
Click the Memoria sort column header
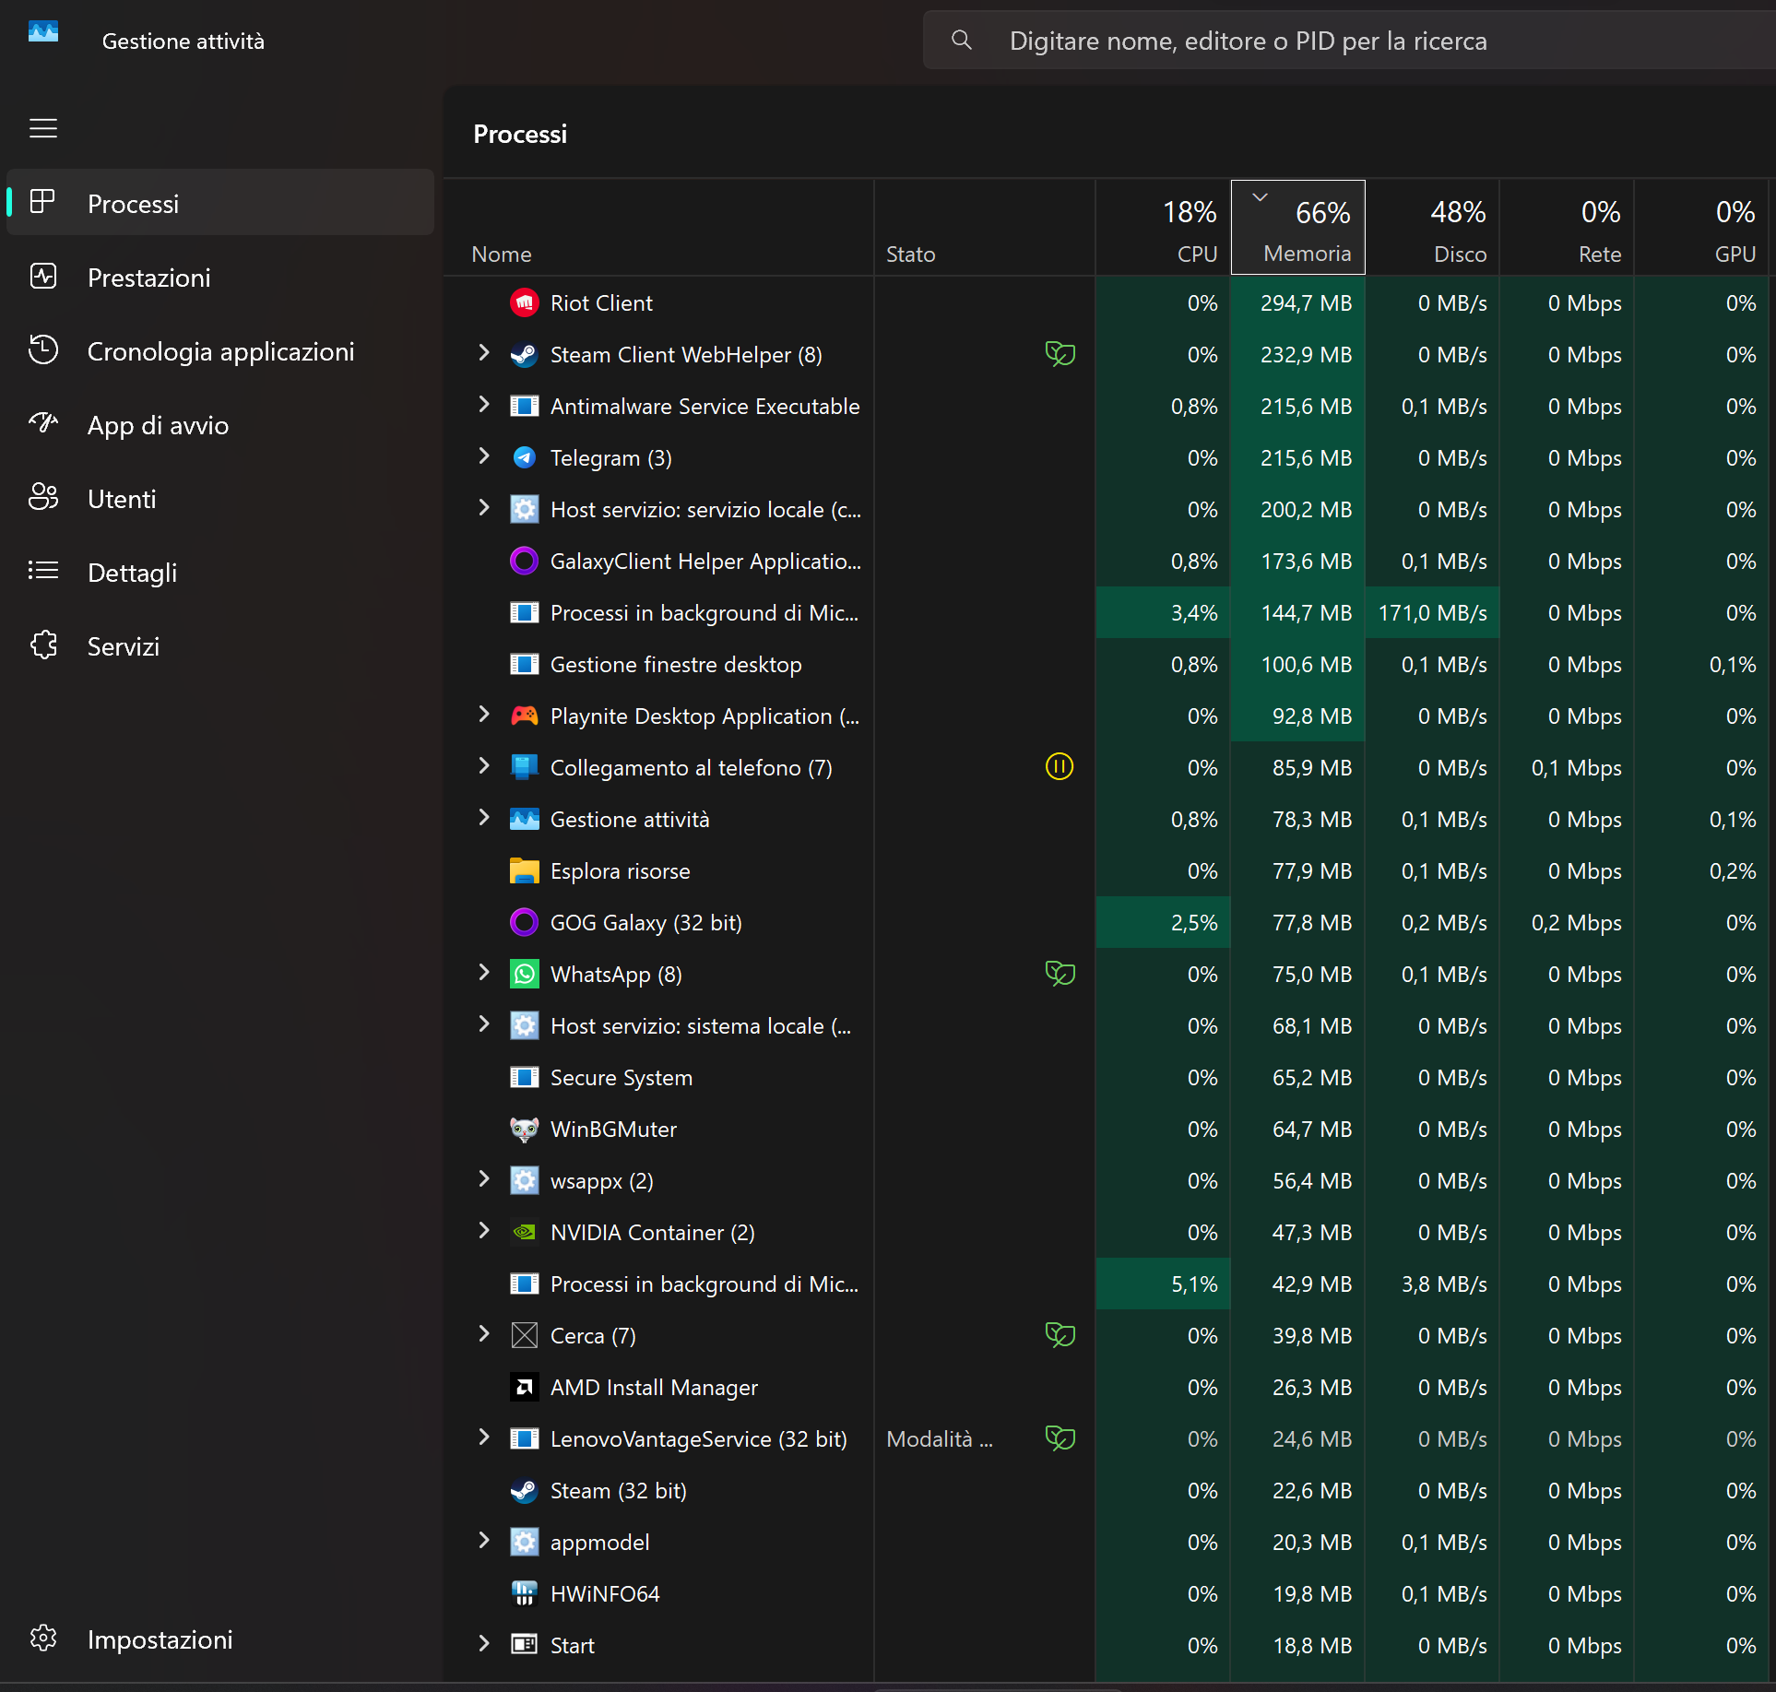[x=1298, y=229]
